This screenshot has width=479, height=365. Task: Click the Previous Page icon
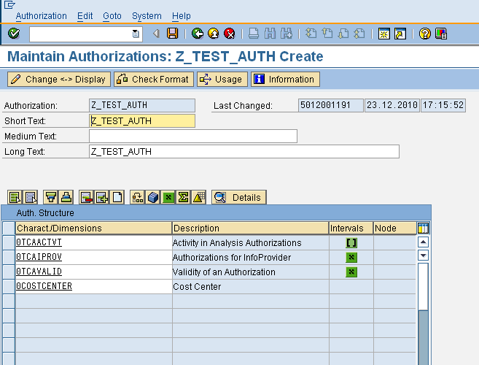pos(327,34)
